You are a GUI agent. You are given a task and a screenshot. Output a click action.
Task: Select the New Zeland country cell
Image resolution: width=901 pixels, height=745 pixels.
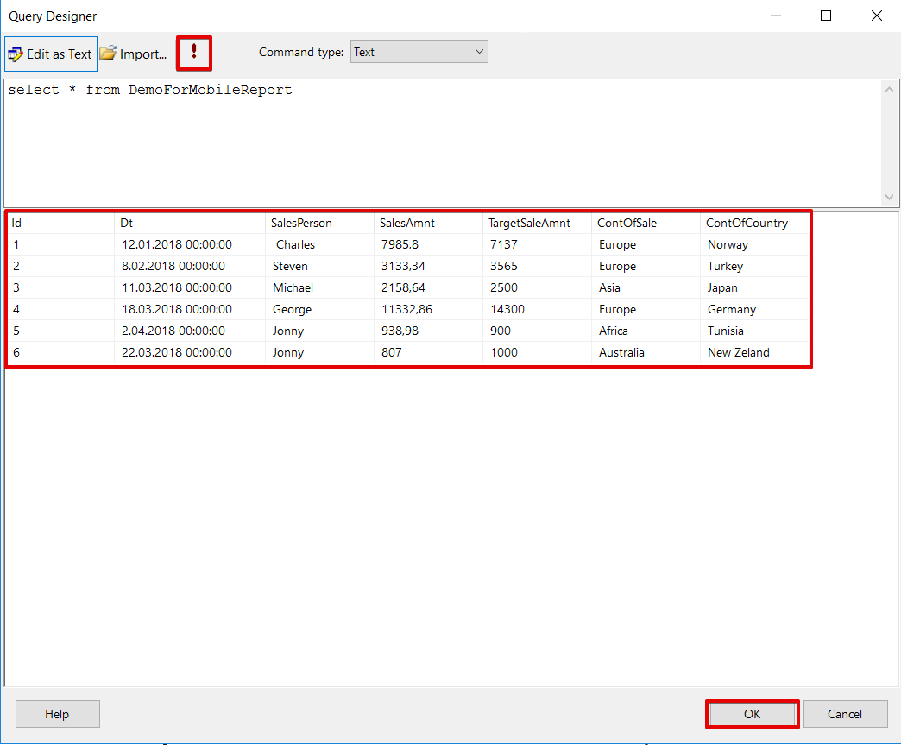click(738, 352)
